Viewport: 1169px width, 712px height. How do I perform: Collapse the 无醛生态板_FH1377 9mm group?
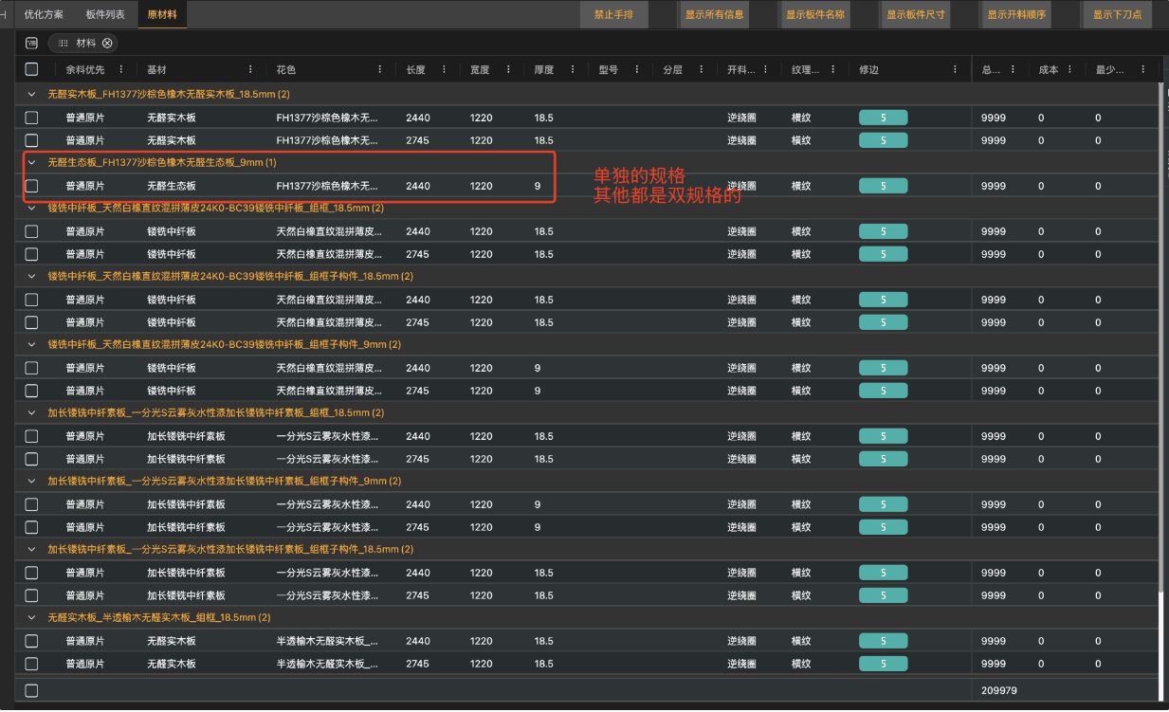(x=31, y=162)
